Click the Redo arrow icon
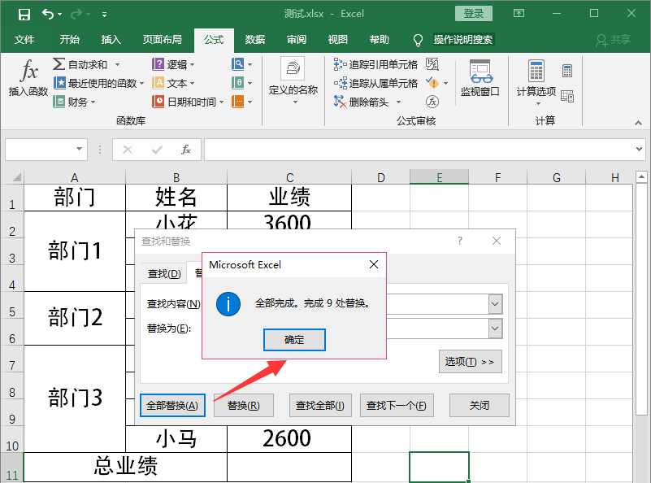The height and width of the screenshot is (483, 651). [76, 15]
